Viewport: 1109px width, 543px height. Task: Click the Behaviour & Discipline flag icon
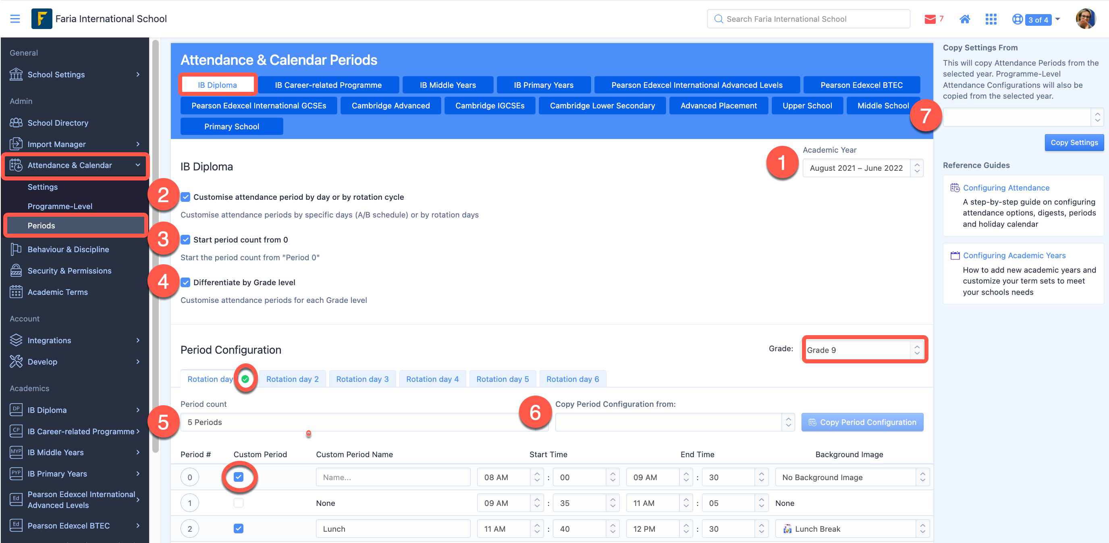coord(16,249)
